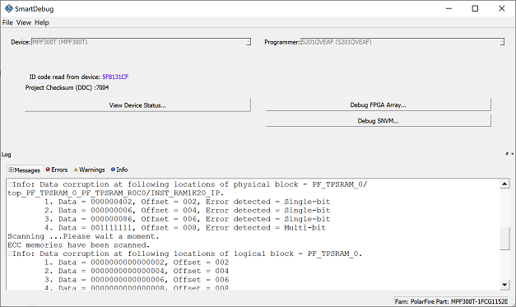Click the log vertical scrollbar thumb
Screen dimensions: 516x307
(504, 238)
